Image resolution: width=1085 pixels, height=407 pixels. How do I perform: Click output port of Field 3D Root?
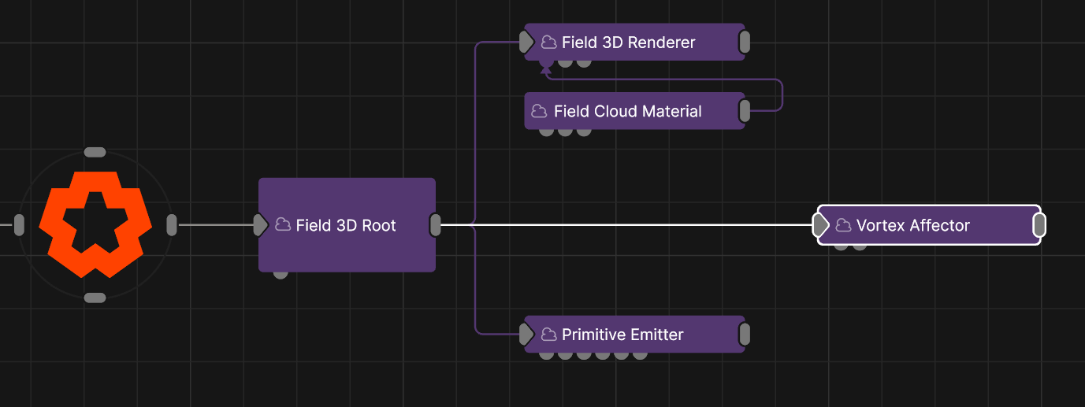[x=436, y=225]
